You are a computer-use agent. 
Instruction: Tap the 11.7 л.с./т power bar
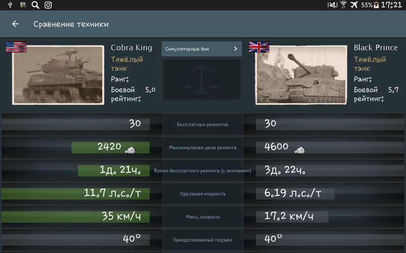pyautogui.click(x=75, y=194)
